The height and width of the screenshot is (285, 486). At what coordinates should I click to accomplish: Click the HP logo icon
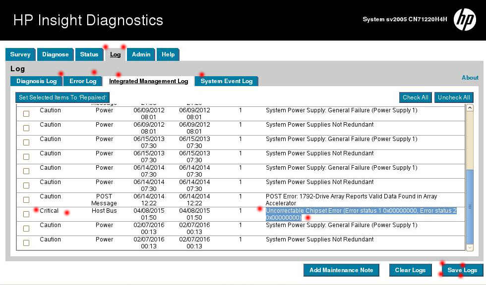(465, 19)
